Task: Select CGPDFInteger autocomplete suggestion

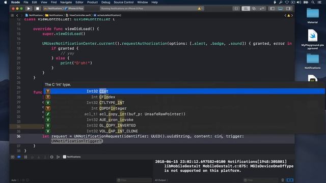Action: pos(184,108)
